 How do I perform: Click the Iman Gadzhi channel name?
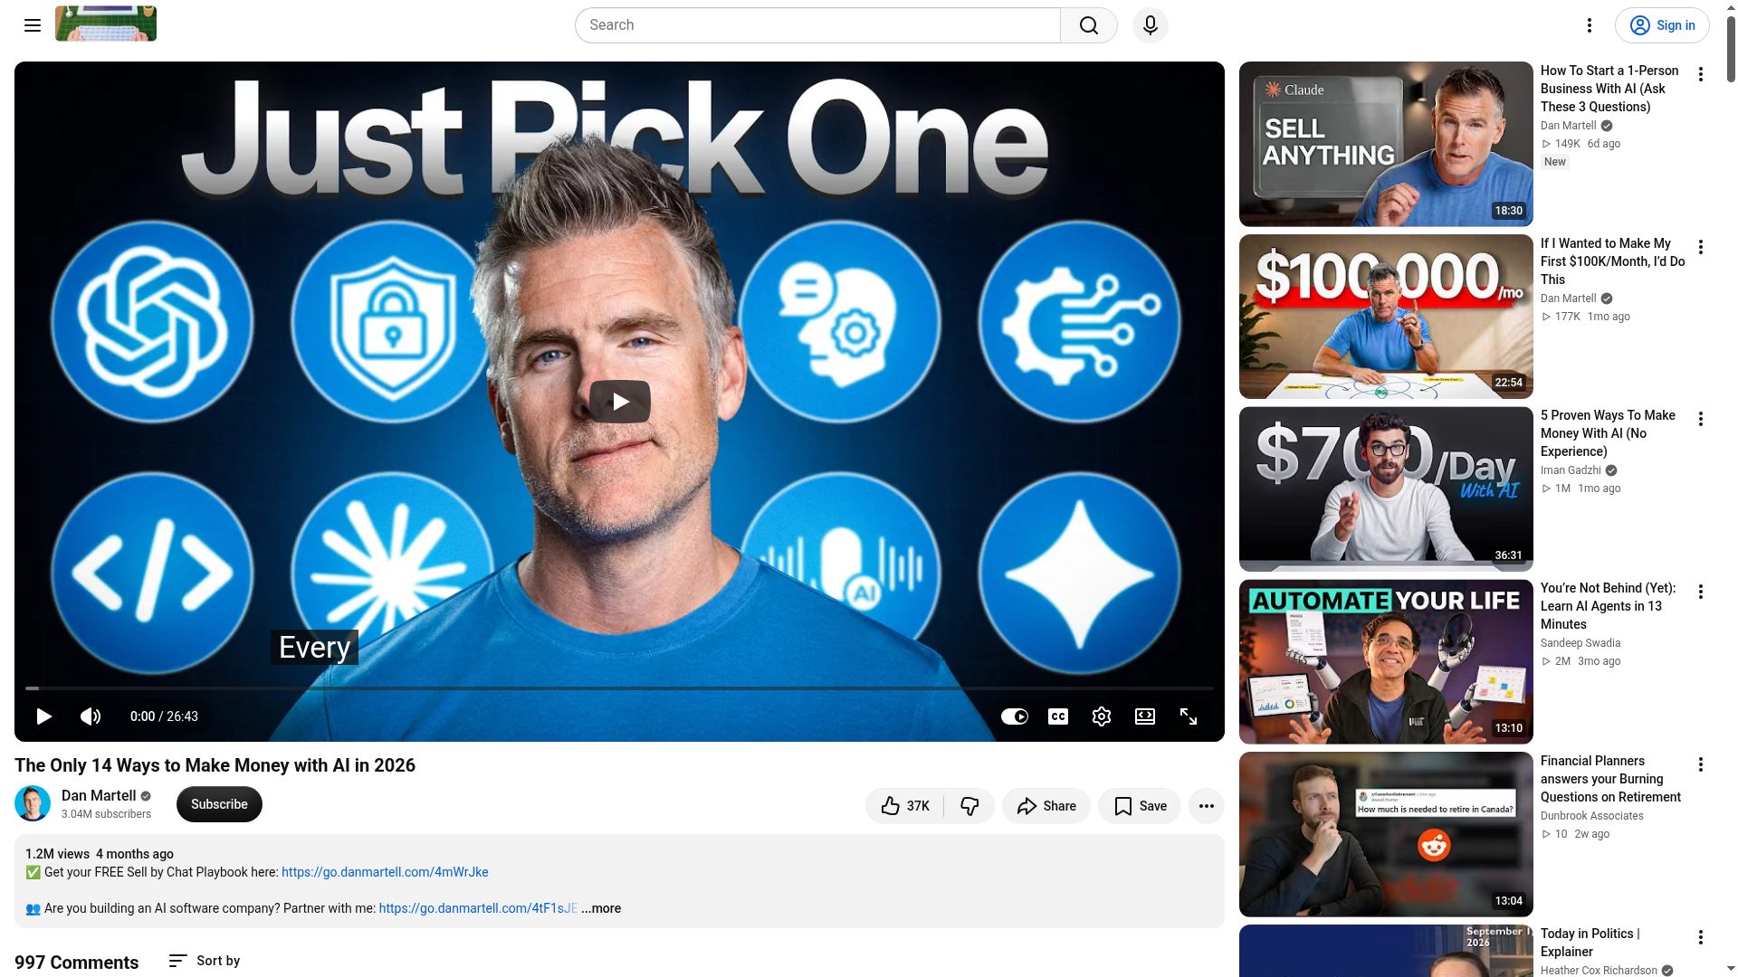point(1571,470)
